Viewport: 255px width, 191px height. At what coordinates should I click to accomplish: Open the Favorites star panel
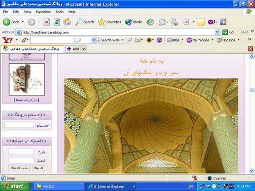(x=109, y=22)
